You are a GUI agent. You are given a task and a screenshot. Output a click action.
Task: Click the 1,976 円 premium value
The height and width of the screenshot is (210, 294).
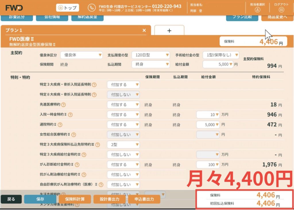(272, 165)
